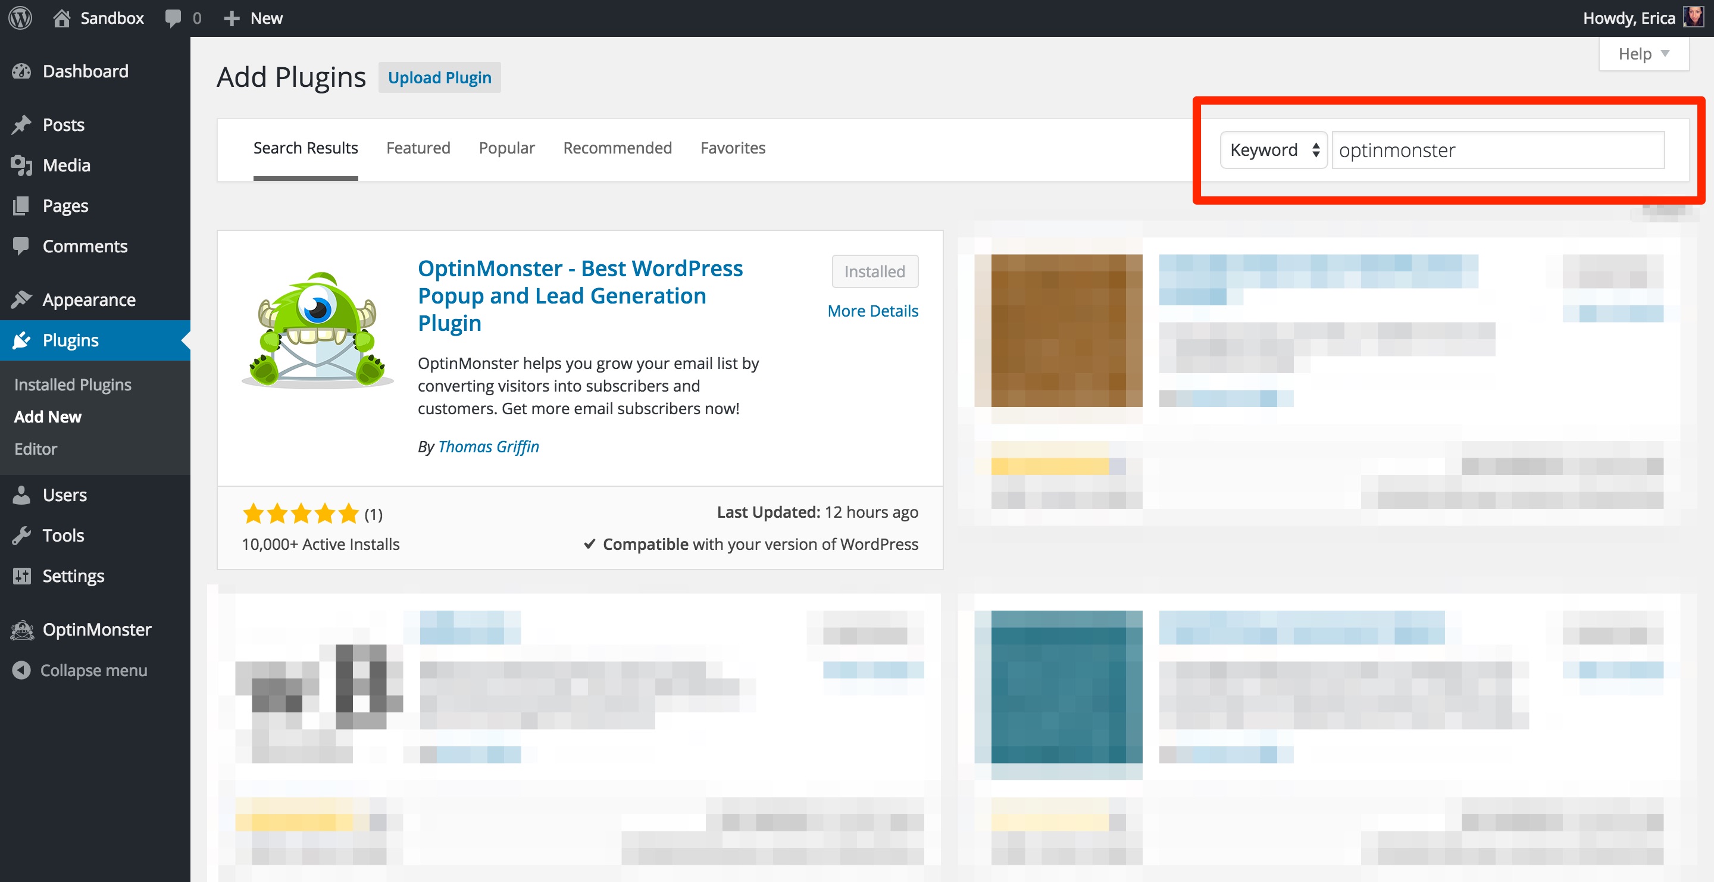The image size is (1714, 882).
Task: Click the Recommended tab label
Action: (x=617, y=148)
